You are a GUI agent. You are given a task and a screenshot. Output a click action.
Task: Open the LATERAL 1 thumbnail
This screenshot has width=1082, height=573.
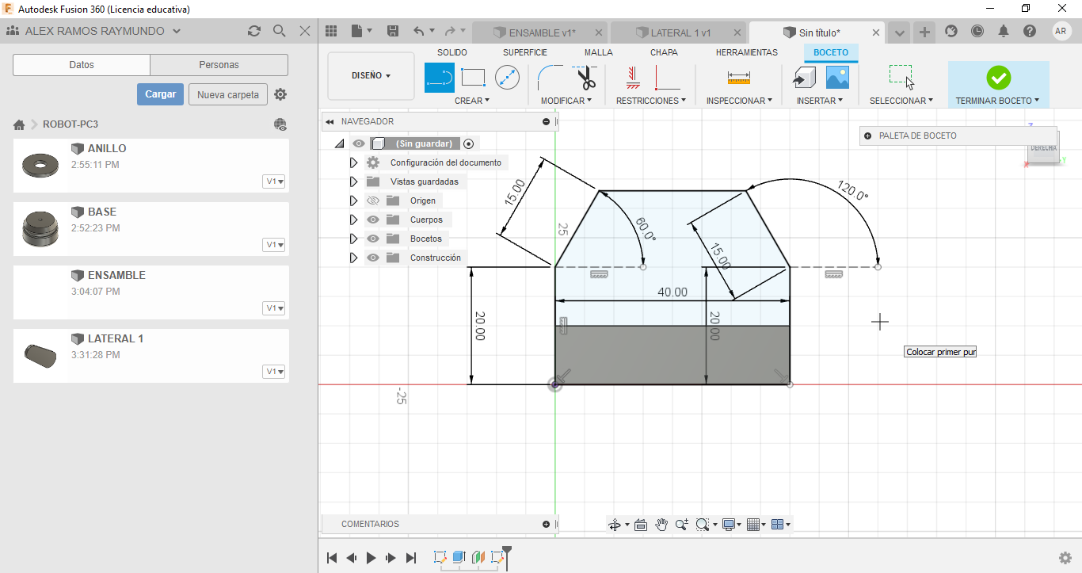click(x=41, y=355)
